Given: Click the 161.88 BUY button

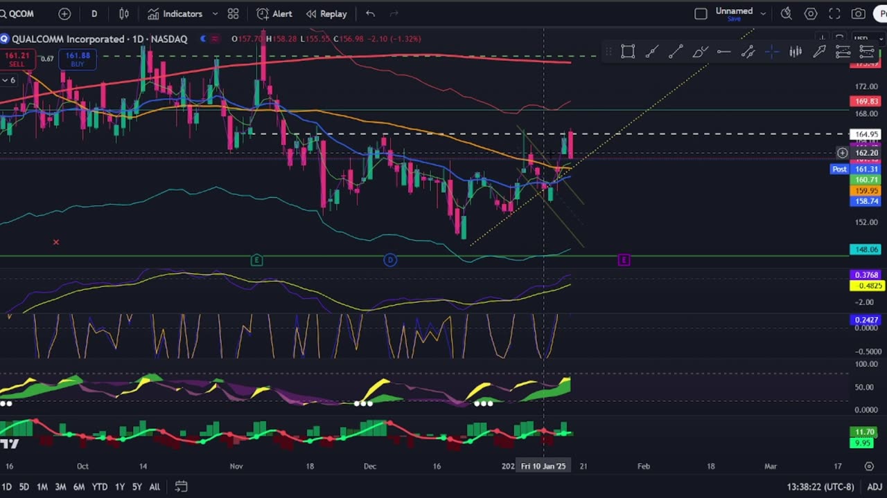Looking at the screenshot, I should [77, 59].
